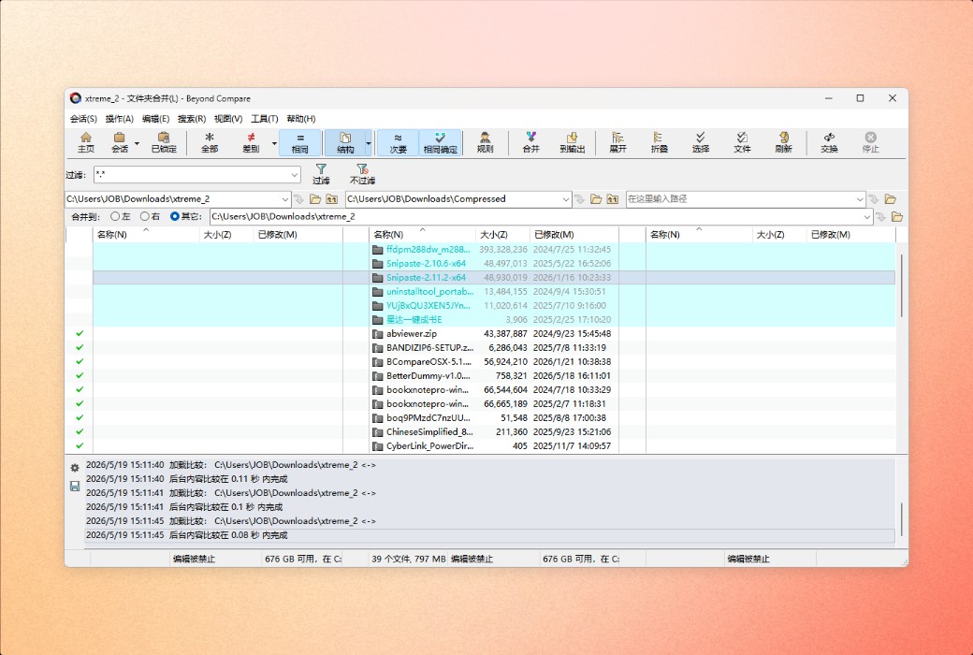Click the 合并 merge toolbar icon
Screen dimensions: 973x655
(530, 142)
